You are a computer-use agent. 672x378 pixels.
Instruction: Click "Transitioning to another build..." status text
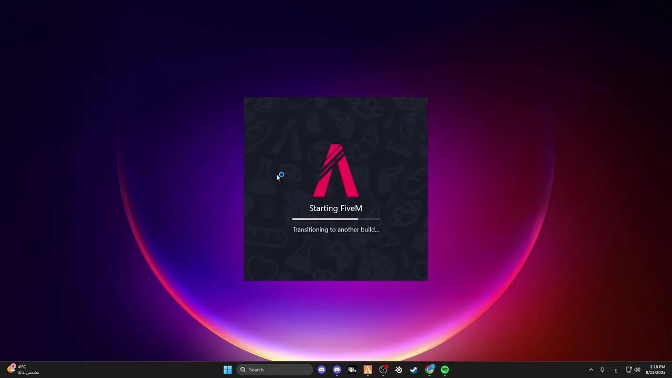(x=335, y=229)
